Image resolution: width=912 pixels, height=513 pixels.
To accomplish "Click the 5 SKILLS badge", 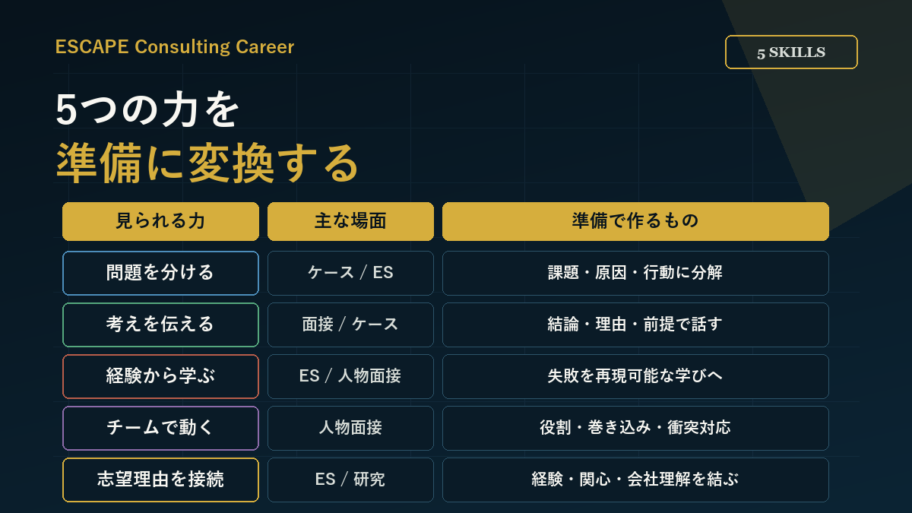I will pos(791,52).
